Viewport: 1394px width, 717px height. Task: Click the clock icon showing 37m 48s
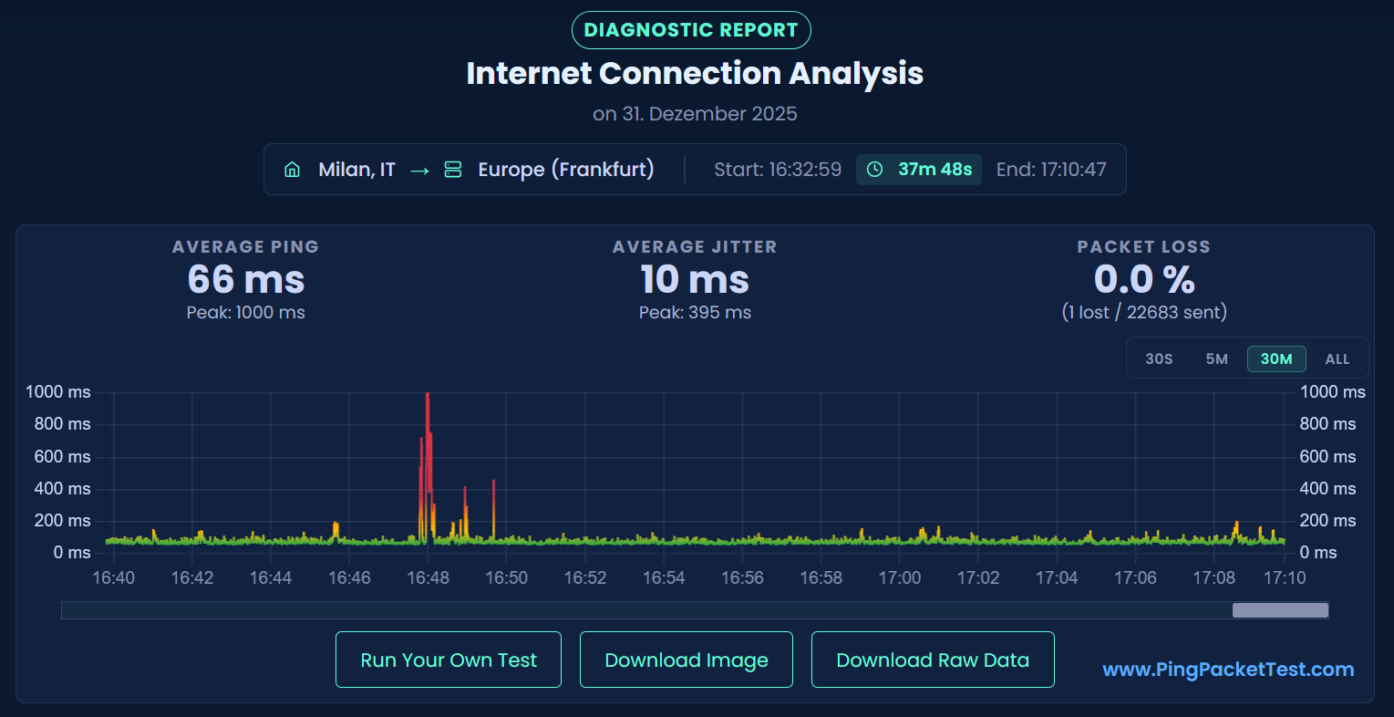click(x=875, y=169)
